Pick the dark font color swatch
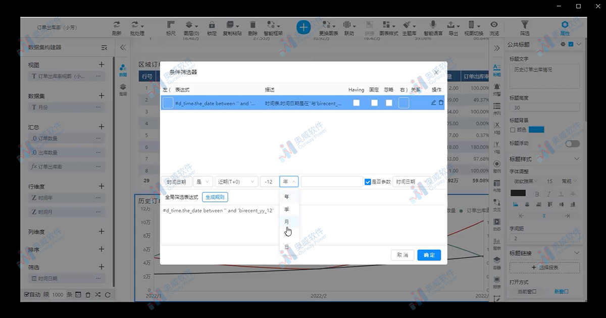 click(x=518, y=193)
